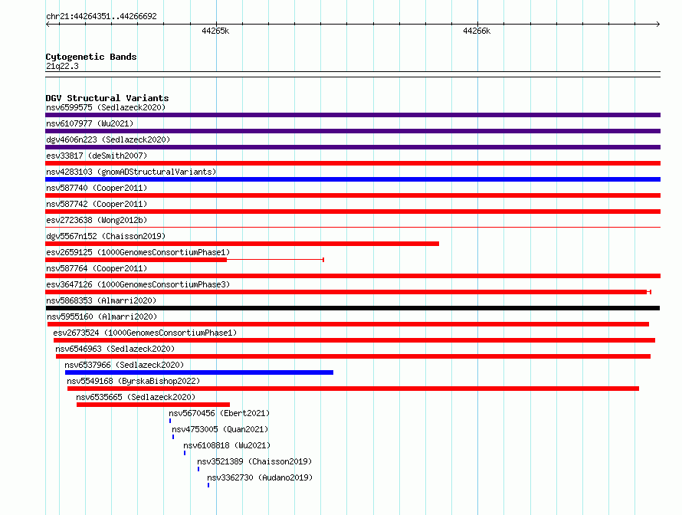Open the nsv3521389 (Chaisson2019) label
682x515 pixels.
[254, 461]
